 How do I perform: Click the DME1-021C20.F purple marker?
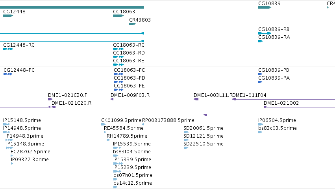point(50,99)
